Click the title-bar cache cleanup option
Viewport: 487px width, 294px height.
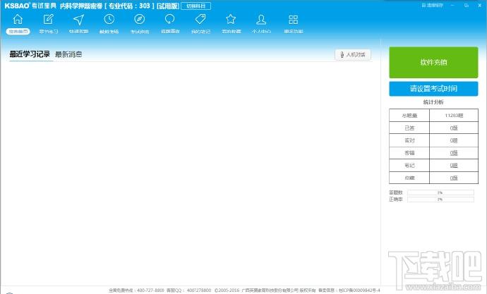[433, 5]
